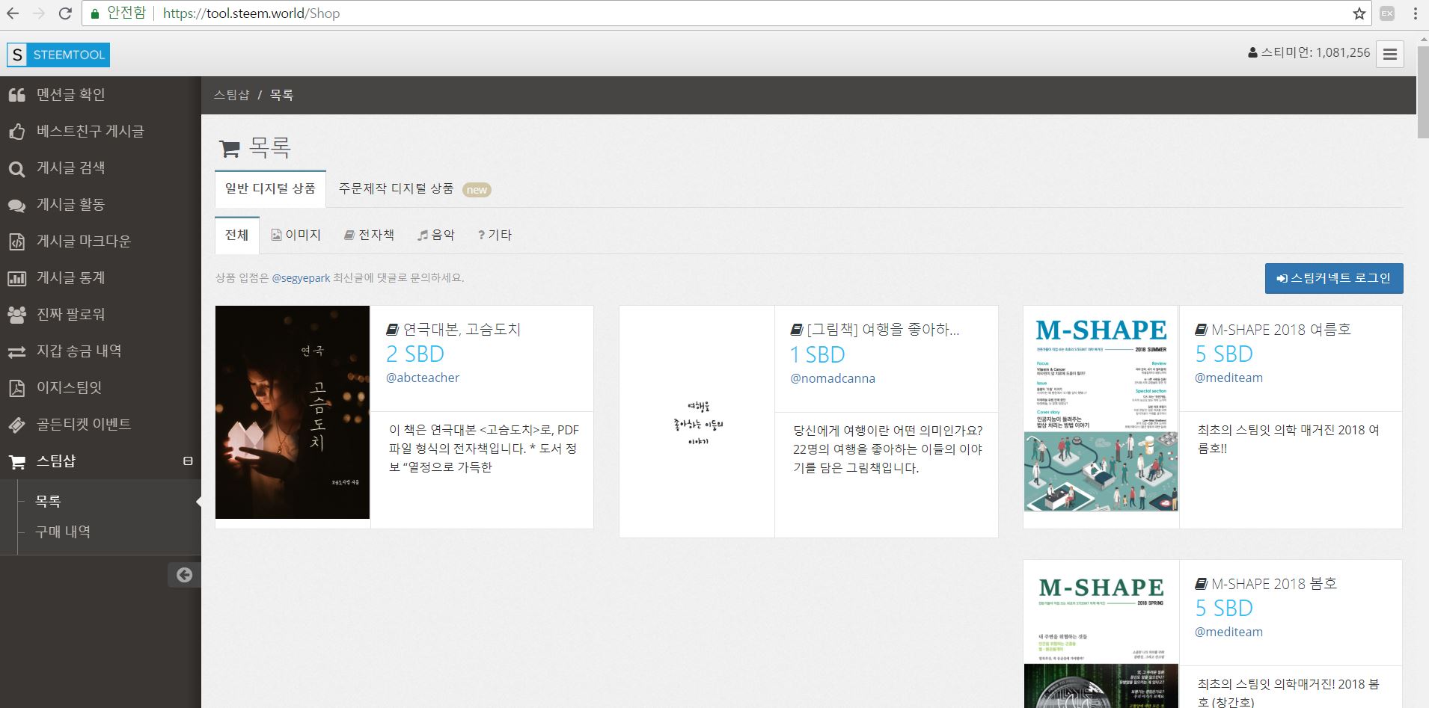Click the PDF icon for 이지스팀잇
This screenshot has height=708, width=1429.
[x=16, y=388]
